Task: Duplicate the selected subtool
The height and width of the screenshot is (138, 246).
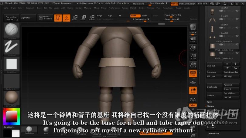Action: (x=214, y=87)
